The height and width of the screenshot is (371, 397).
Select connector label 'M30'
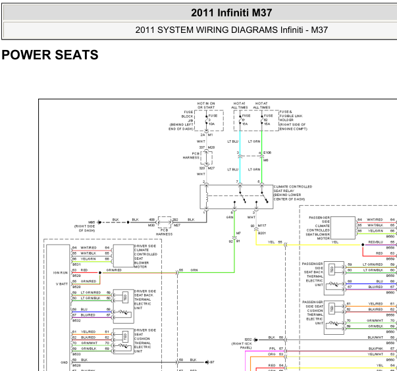click(151, 225)
